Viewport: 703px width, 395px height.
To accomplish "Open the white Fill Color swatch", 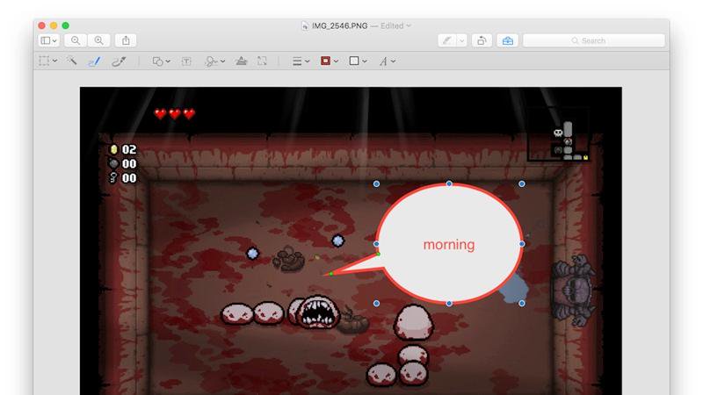I will pos(358,61).
